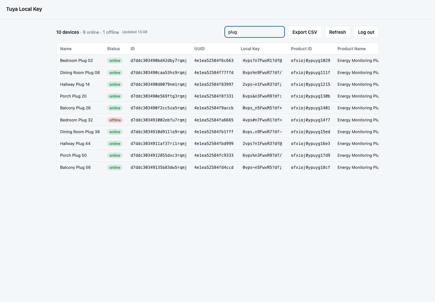Viewport: 435px width, 302px height.
Task: Click the online badge for Balcony Plug 56
Action: [115, 167]
